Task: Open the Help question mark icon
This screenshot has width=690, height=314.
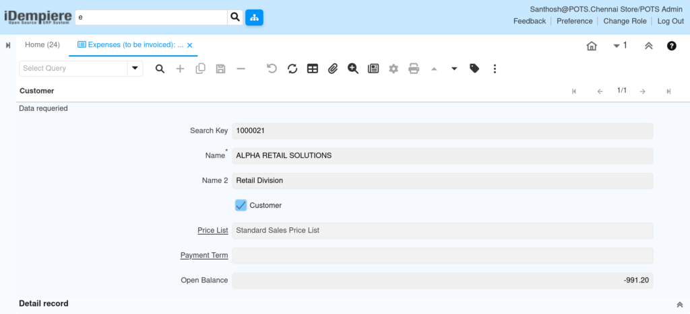Action: click(672, 46)
